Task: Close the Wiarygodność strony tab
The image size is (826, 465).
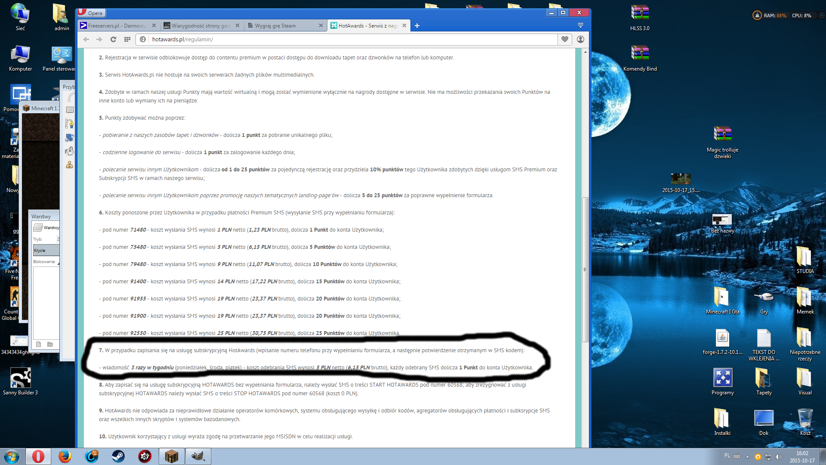Action: tap(237, 25)
